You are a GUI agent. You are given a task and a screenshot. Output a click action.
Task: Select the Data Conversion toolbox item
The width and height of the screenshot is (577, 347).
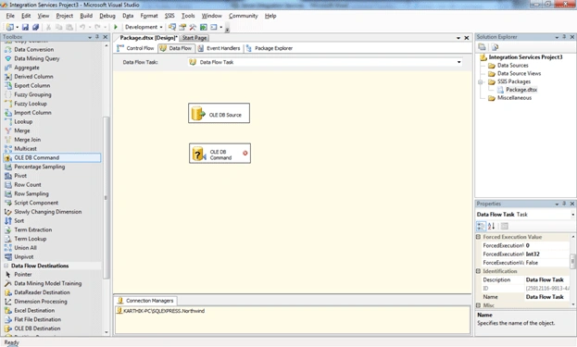34,49
